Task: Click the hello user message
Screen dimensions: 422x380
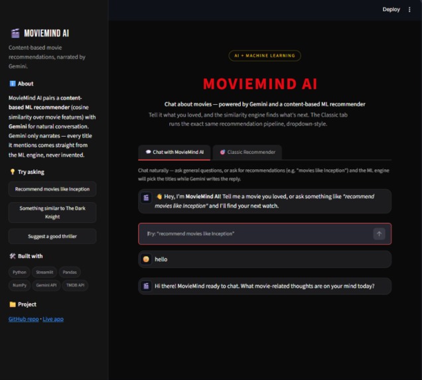Action: pyautogui.click(x=161, y=259)
